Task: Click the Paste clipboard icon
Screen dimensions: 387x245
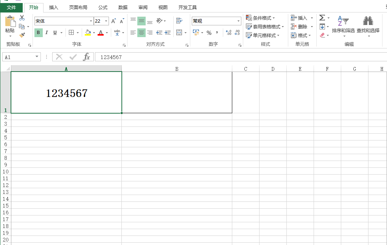Action: 10,22
